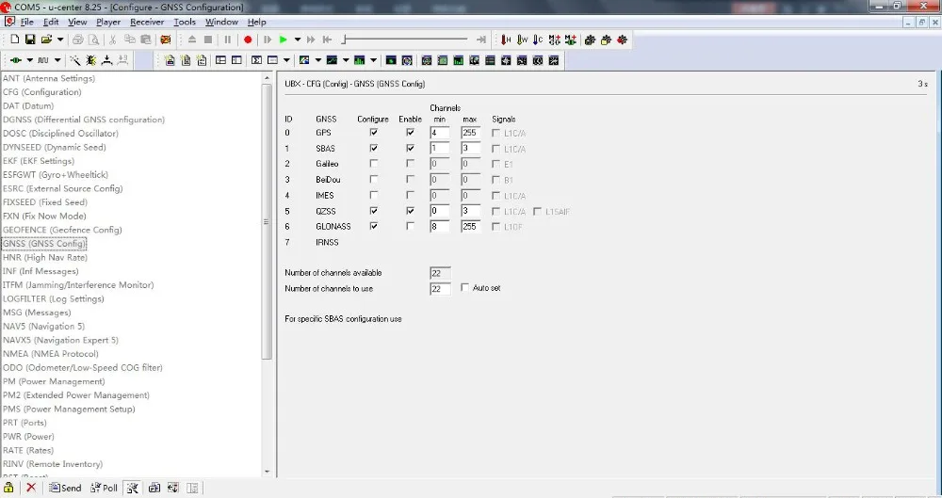Open dropdown arrow beside Open folder icon
Image resolution: width=942 pixels, height=498 pixels.
(60, 40)
